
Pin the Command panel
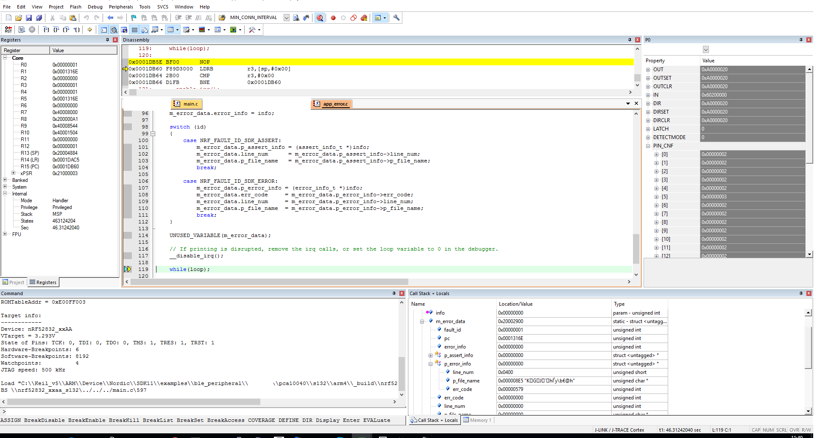(x=394, y=293)
